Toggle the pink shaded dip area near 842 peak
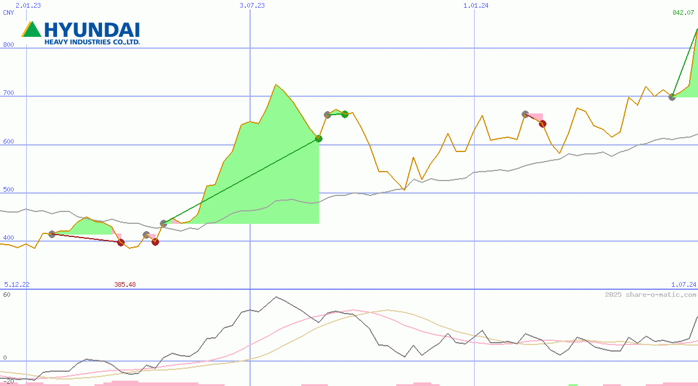Screen dimensions: 698x386 [533, 116]
